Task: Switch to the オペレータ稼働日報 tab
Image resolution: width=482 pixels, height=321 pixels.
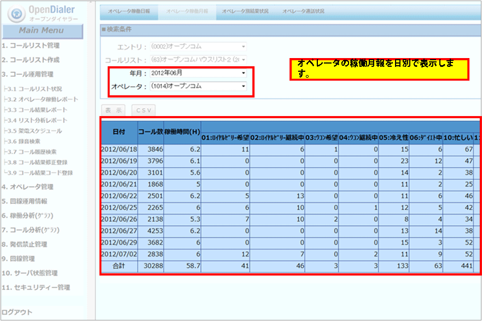Action: click(129, 12)
